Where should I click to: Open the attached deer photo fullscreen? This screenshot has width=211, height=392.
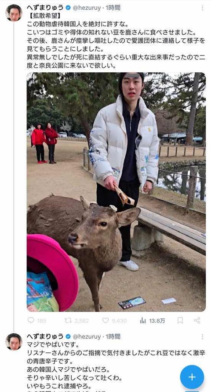pyautogui.click(x=116, y=192)
